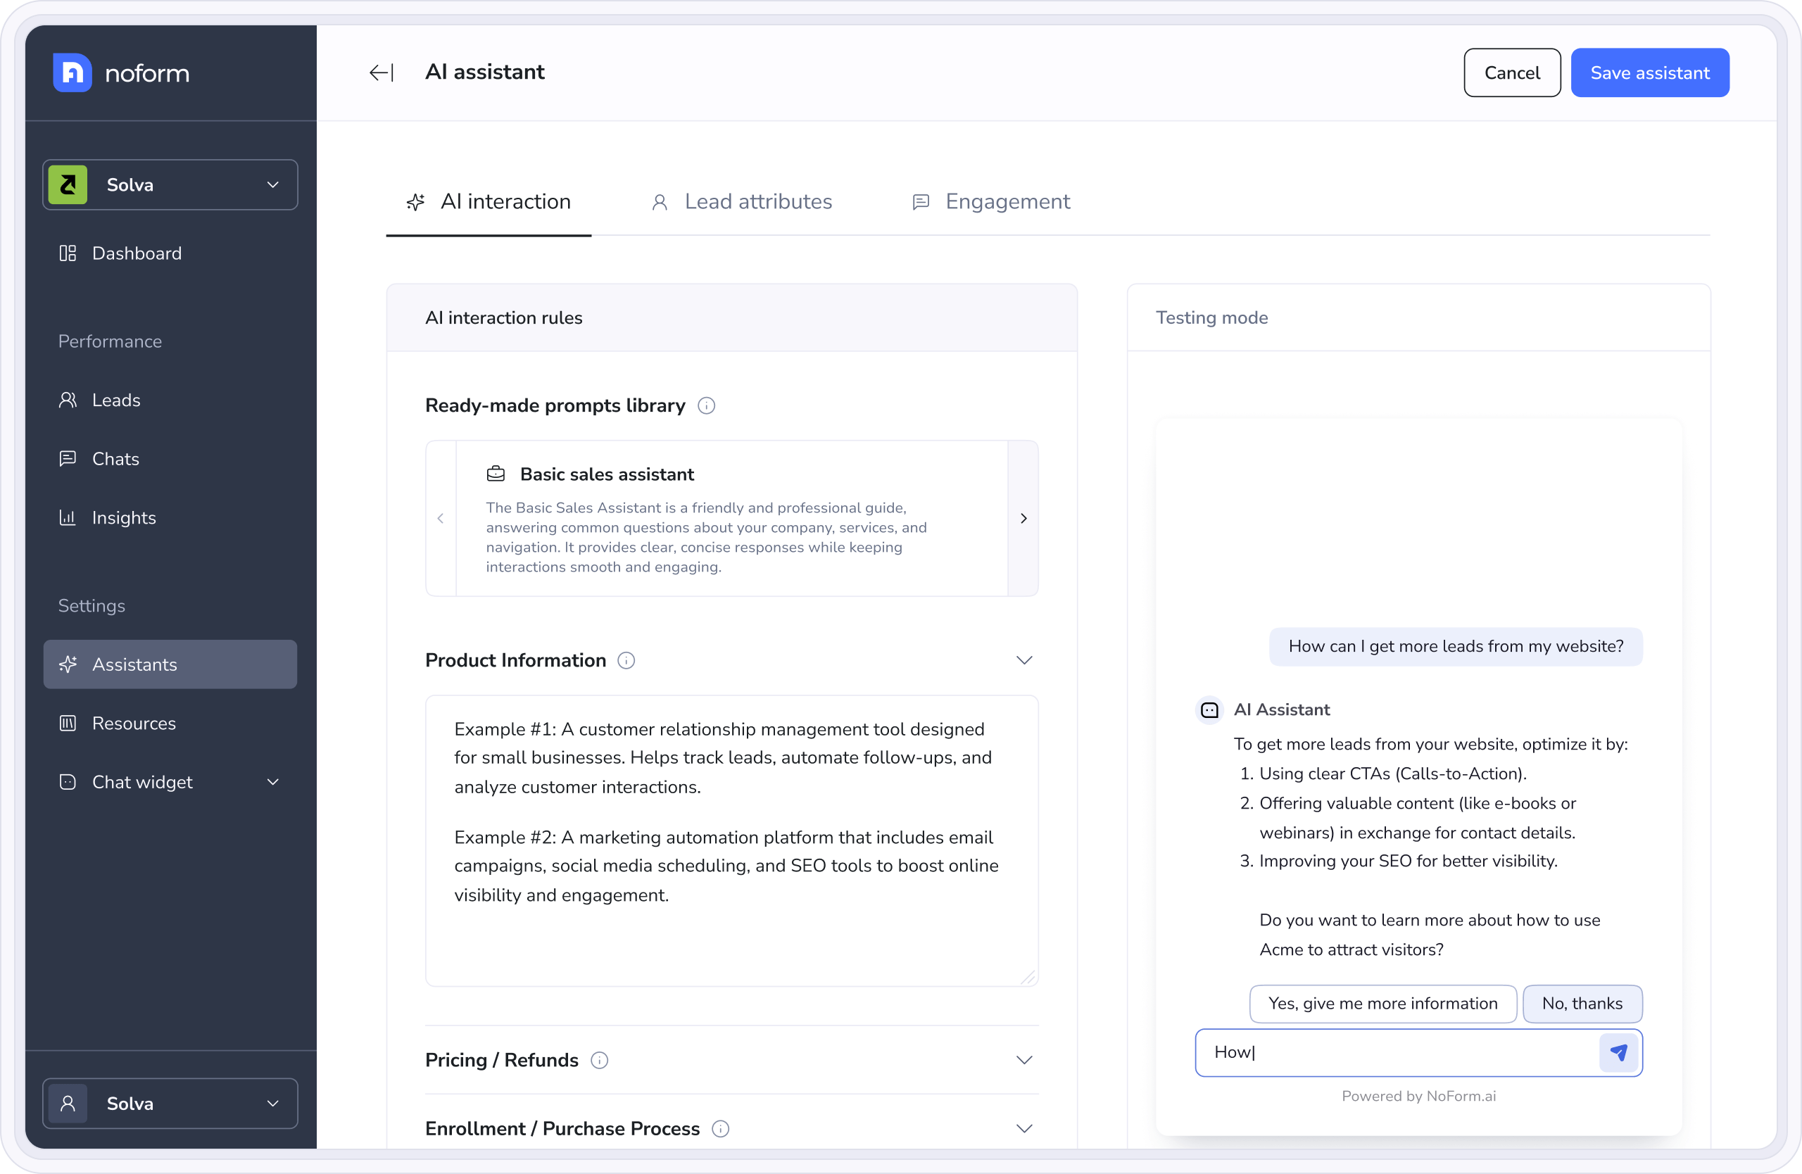This screenshot has width=1802, height=1174.
Task: Open Leads from the sidebar
Action: pos(170,400)
